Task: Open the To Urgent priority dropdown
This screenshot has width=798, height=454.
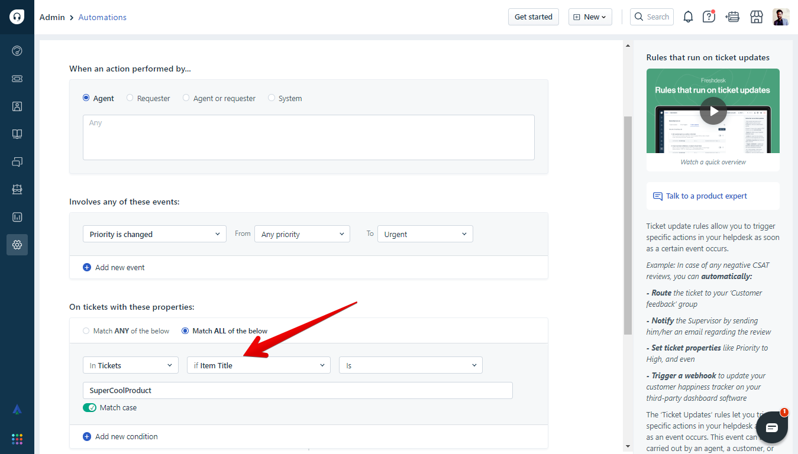Action: click(425, 234)
